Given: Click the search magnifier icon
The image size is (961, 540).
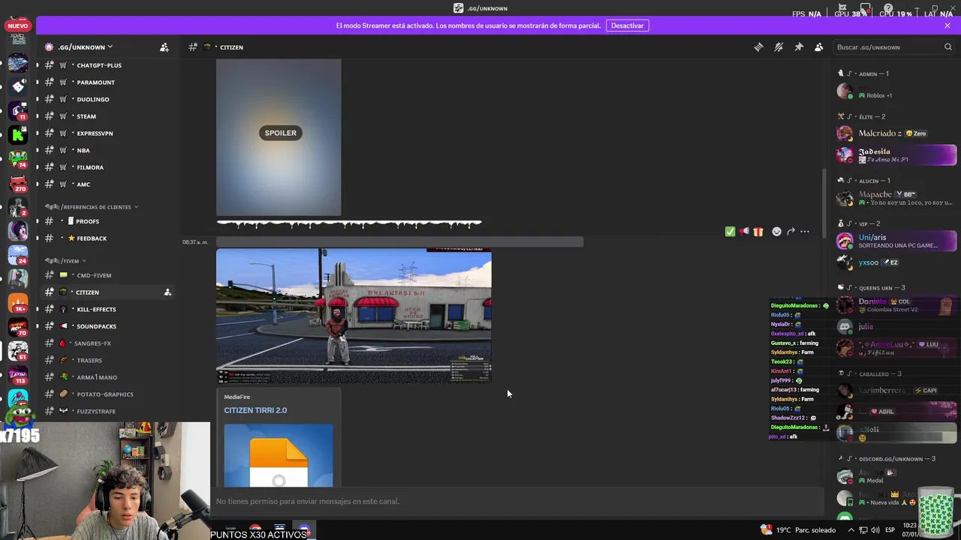Looking at the screenshot, I should point(947,47).
